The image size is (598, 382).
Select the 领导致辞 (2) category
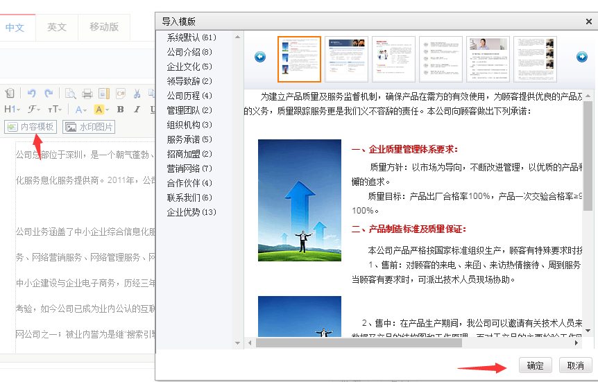[x=189, y=81]
